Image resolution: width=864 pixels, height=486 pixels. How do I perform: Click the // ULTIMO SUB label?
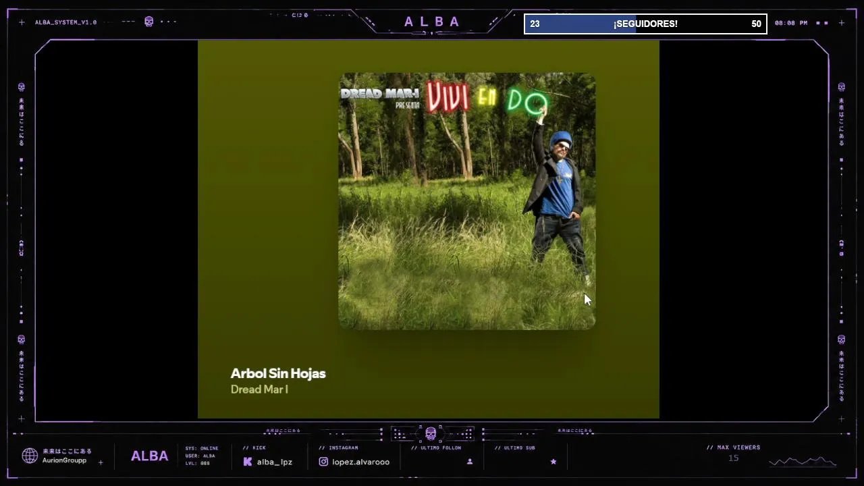[515, 448]
